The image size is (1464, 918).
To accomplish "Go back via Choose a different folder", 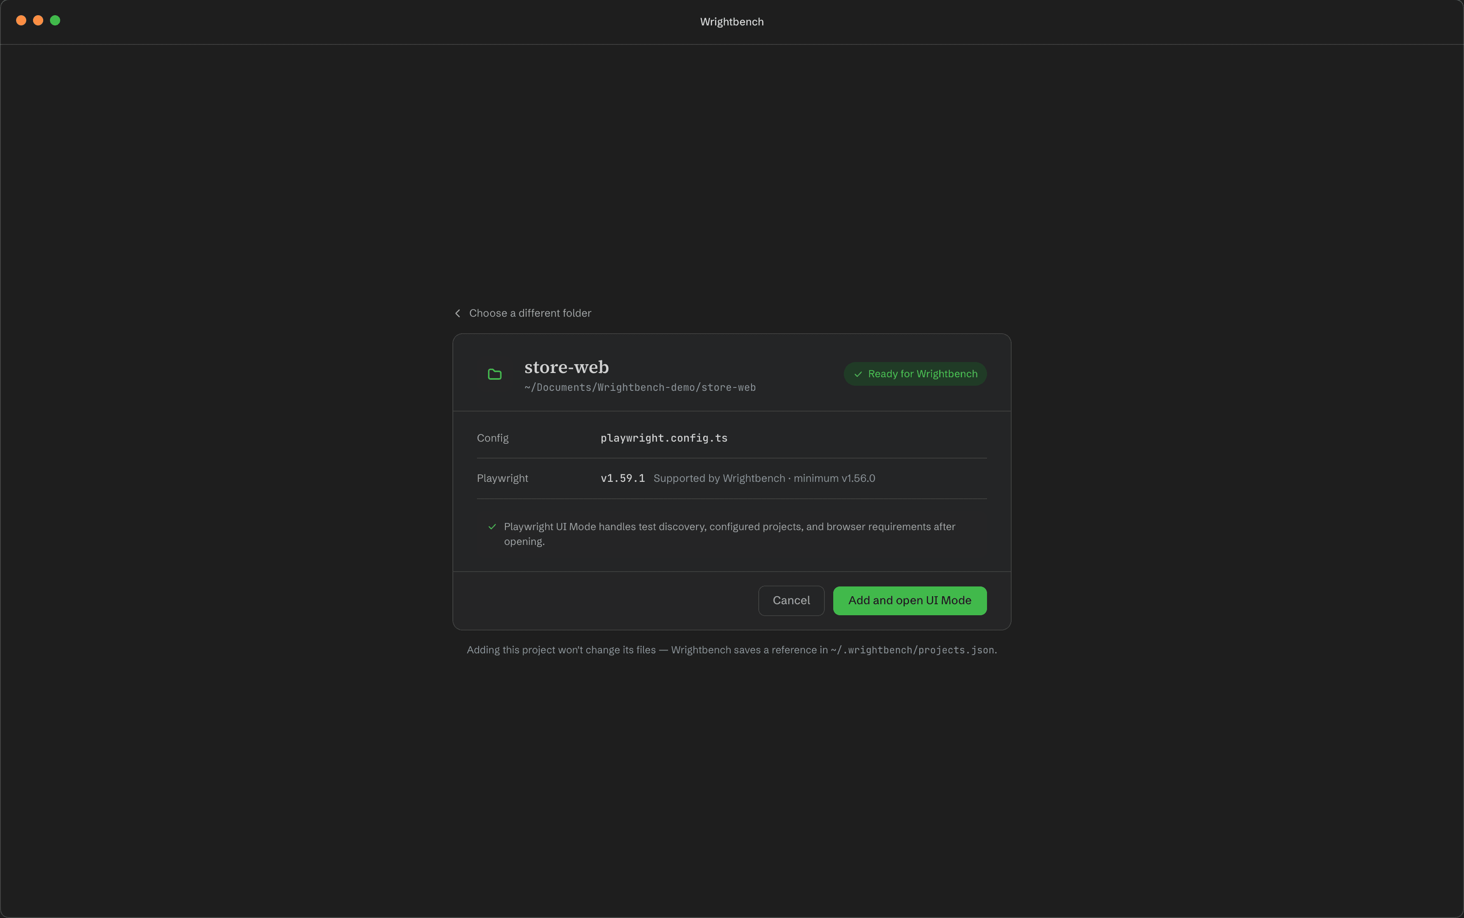I will pyautogui.click(x=522, y=313).
